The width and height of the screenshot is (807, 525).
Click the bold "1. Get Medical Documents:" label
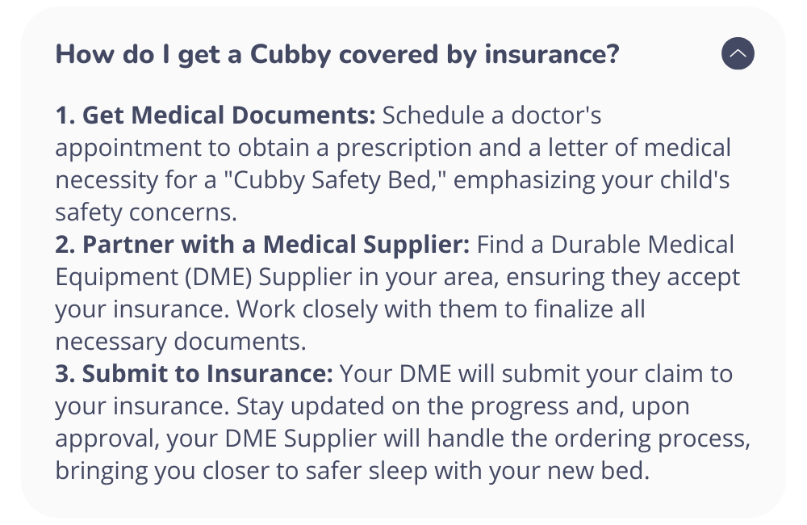coord(215,115)
